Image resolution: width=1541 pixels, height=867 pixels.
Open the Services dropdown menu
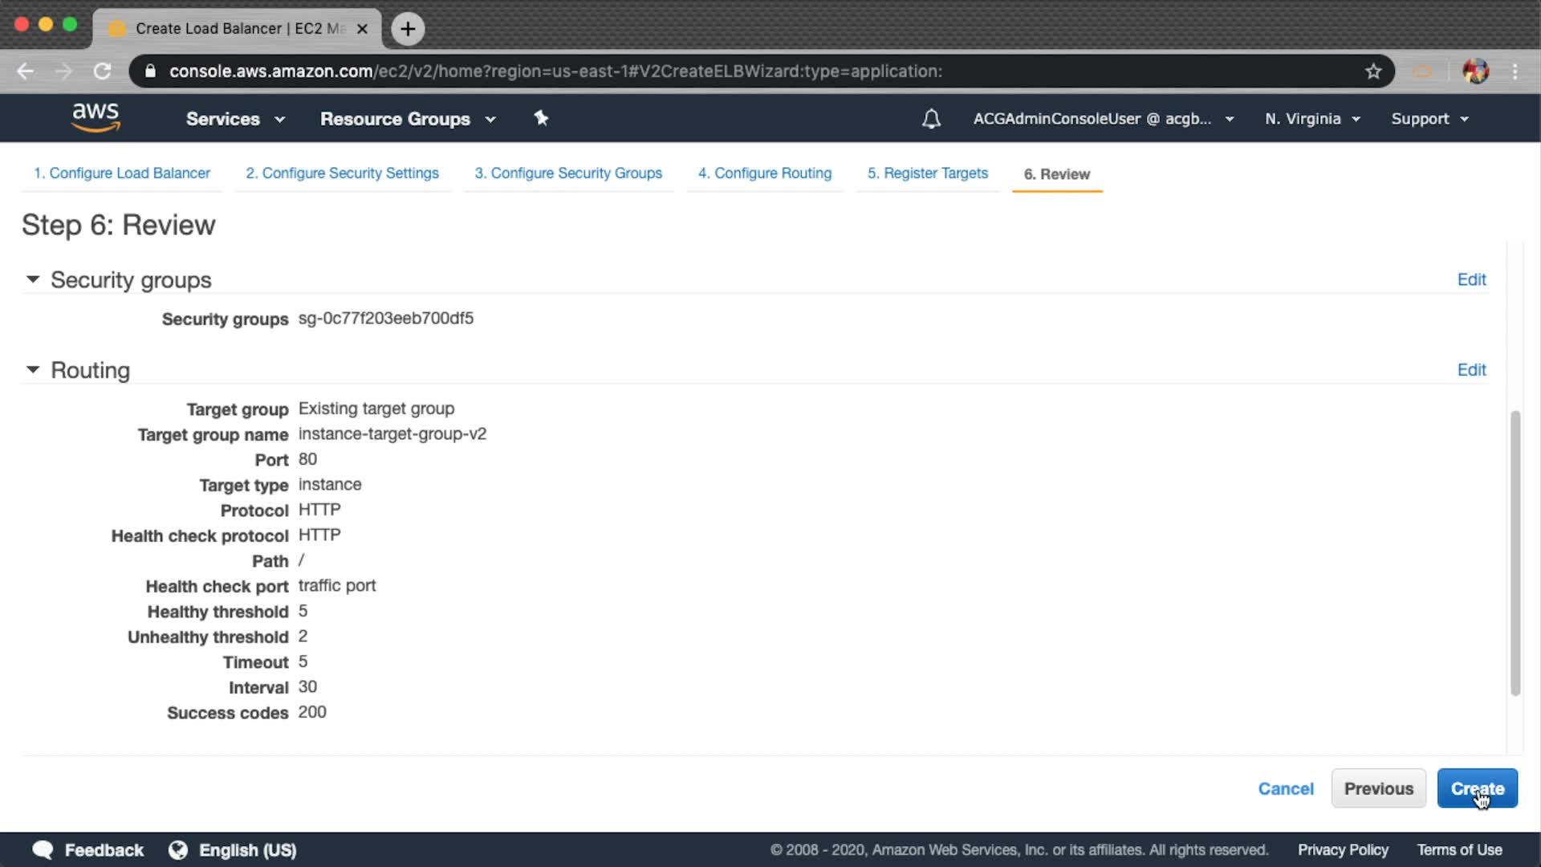click(235, 119)
